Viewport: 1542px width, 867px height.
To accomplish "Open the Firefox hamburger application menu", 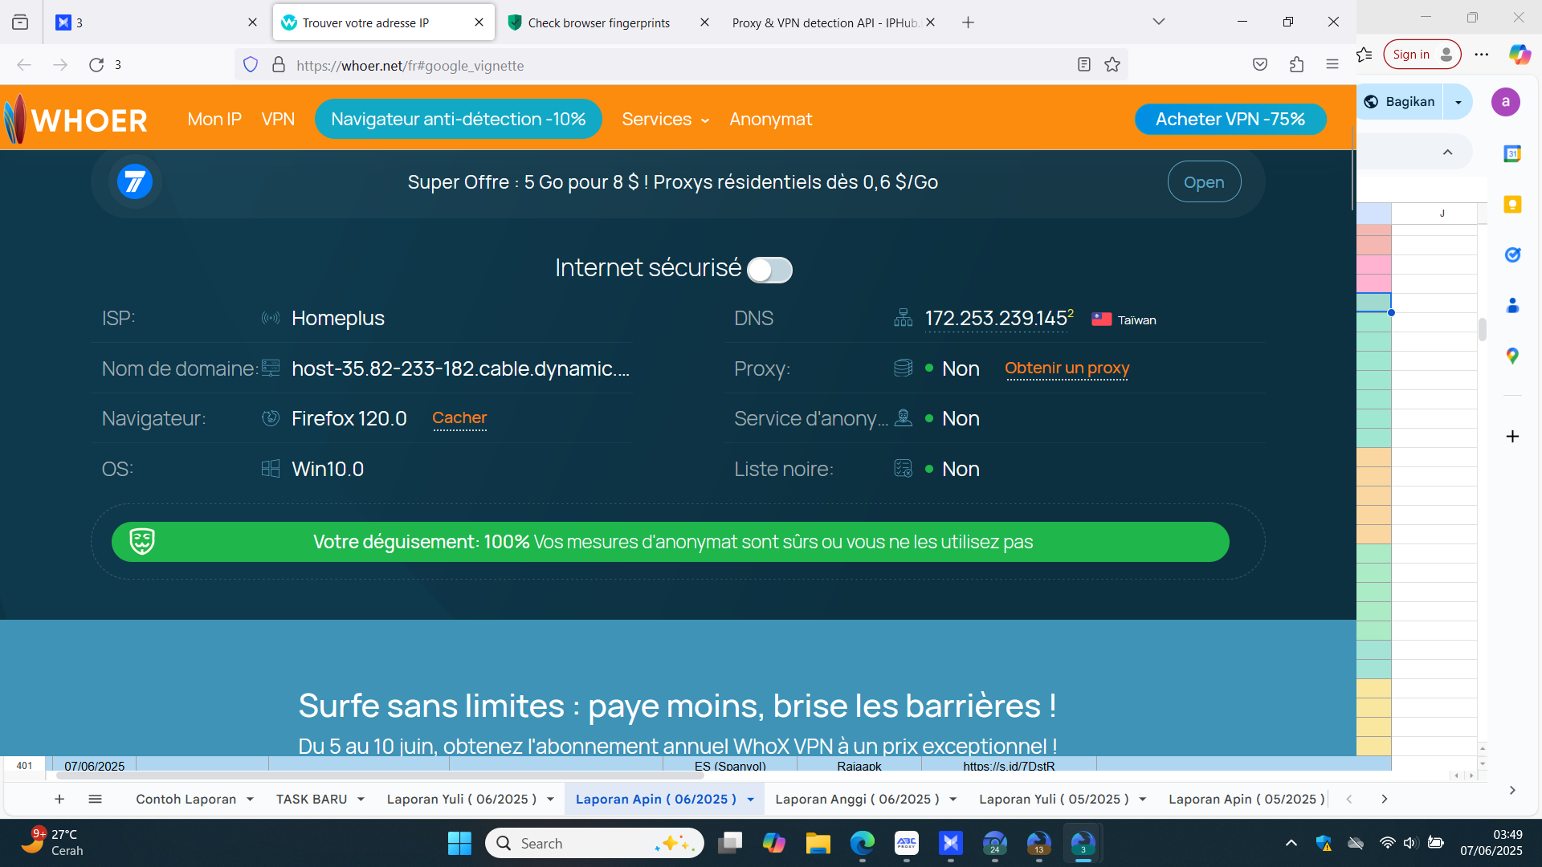I will [1332, 65].
